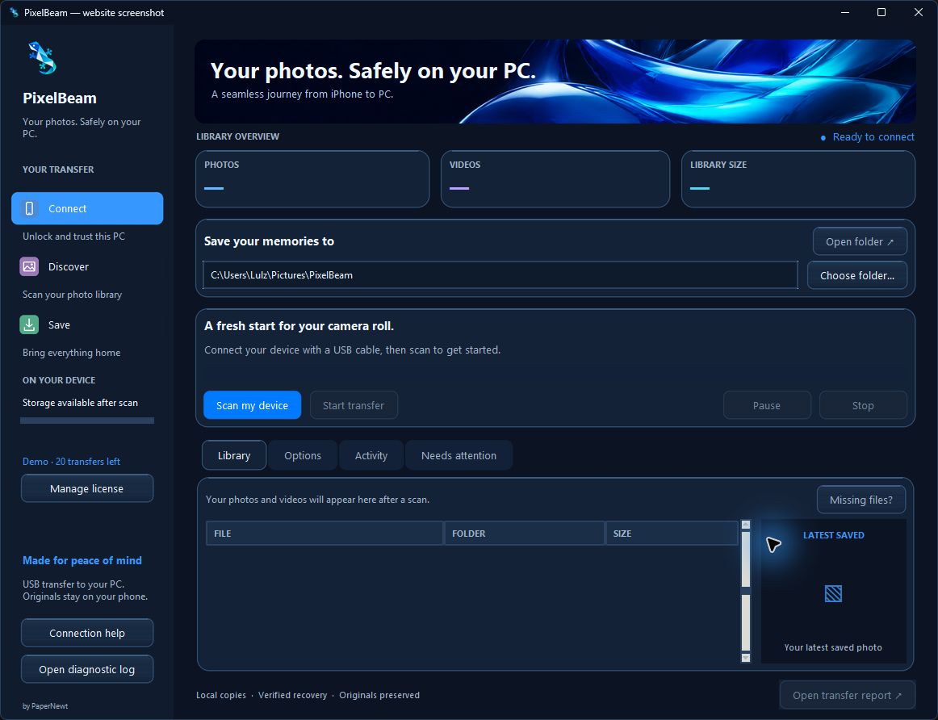Click 'Bring everything home' text
Viewport: 938px width, 720px height.
pos(71,352)
